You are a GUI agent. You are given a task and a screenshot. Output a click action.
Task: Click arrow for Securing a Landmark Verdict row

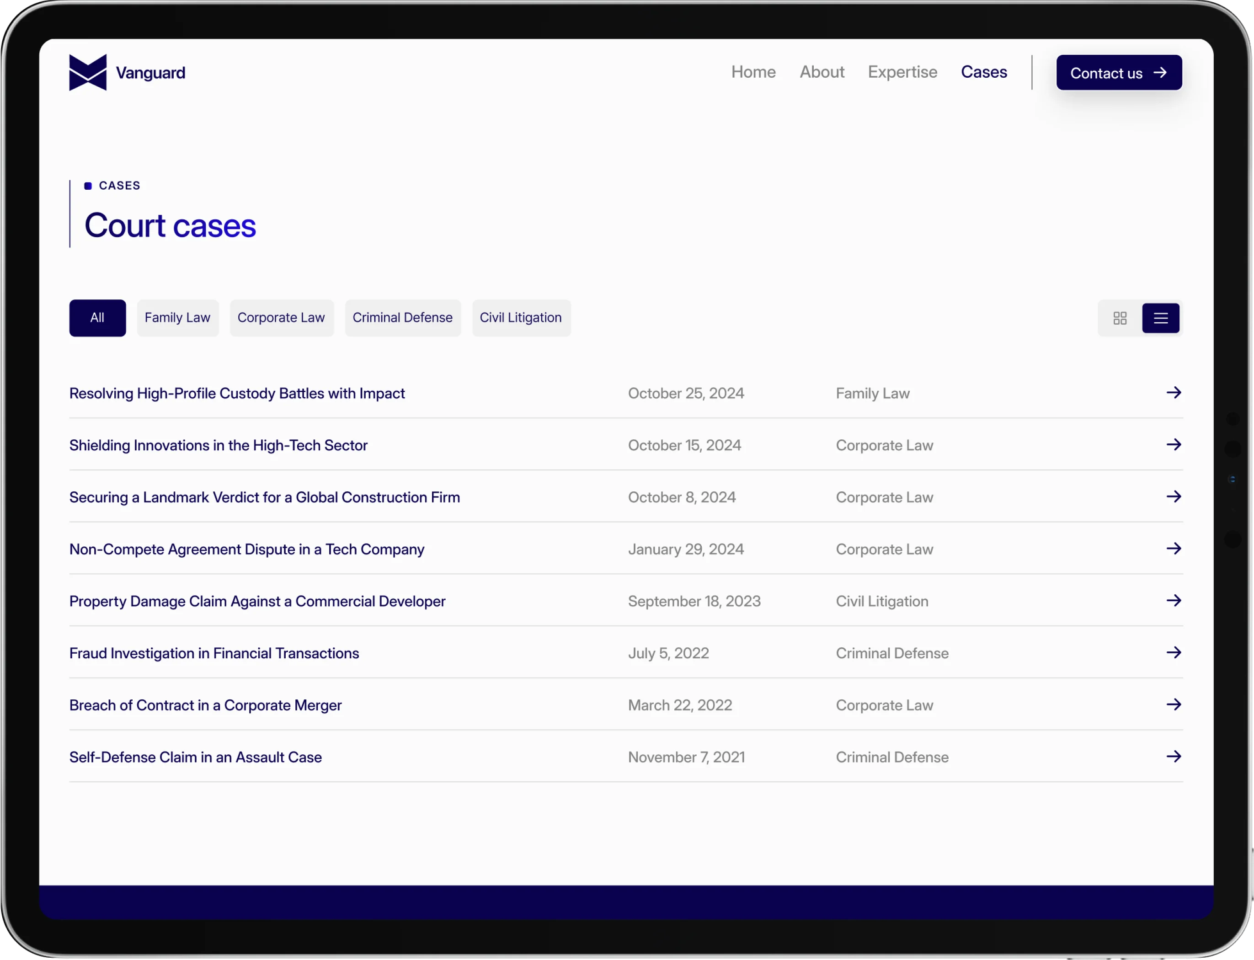point(1174,496)
